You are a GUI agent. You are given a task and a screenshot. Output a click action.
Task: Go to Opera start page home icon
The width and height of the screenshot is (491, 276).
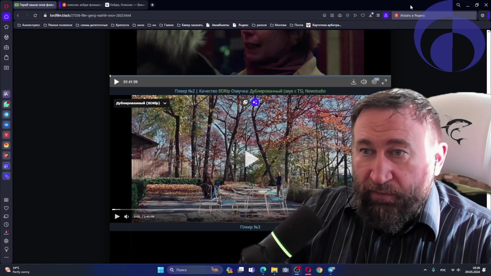pos(6,16)
